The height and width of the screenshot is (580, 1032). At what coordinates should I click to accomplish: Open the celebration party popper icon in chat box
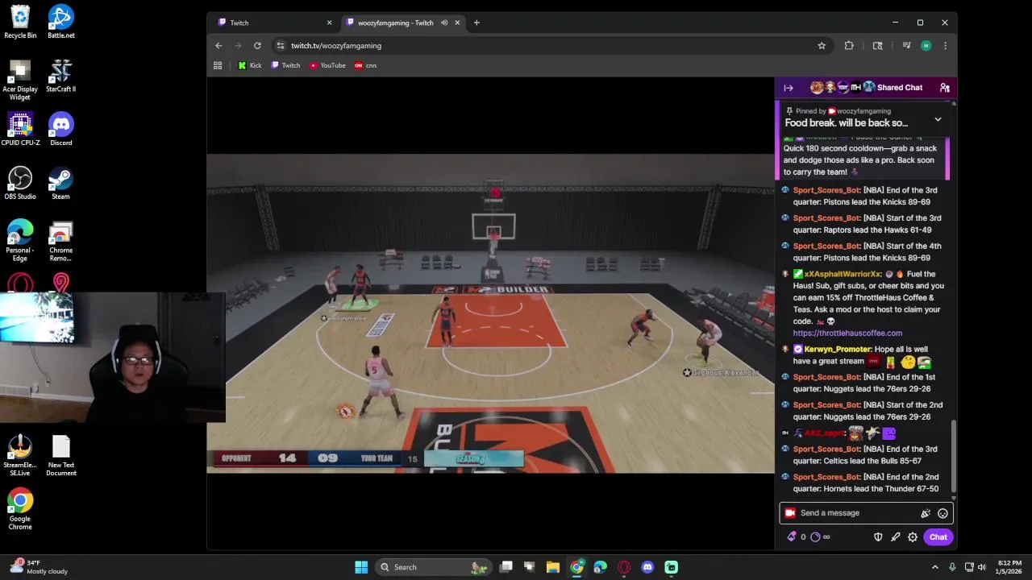926,513
